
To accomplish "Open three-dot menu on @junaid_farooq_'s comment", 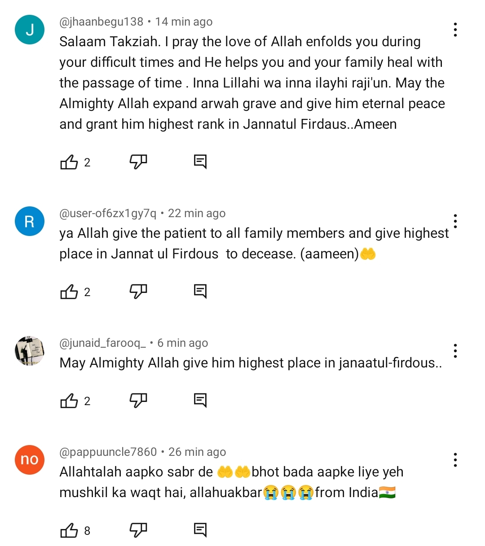I will [x=455, y=351].
